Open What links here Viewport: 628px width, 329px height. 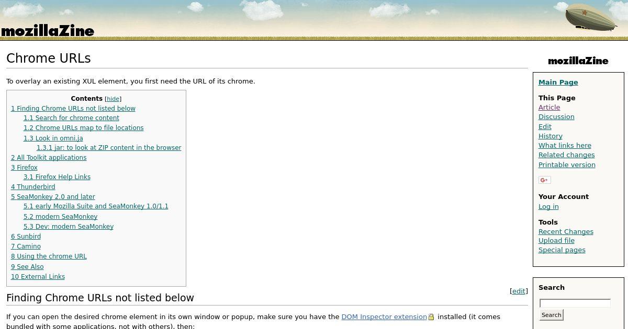tap(565, 146)
